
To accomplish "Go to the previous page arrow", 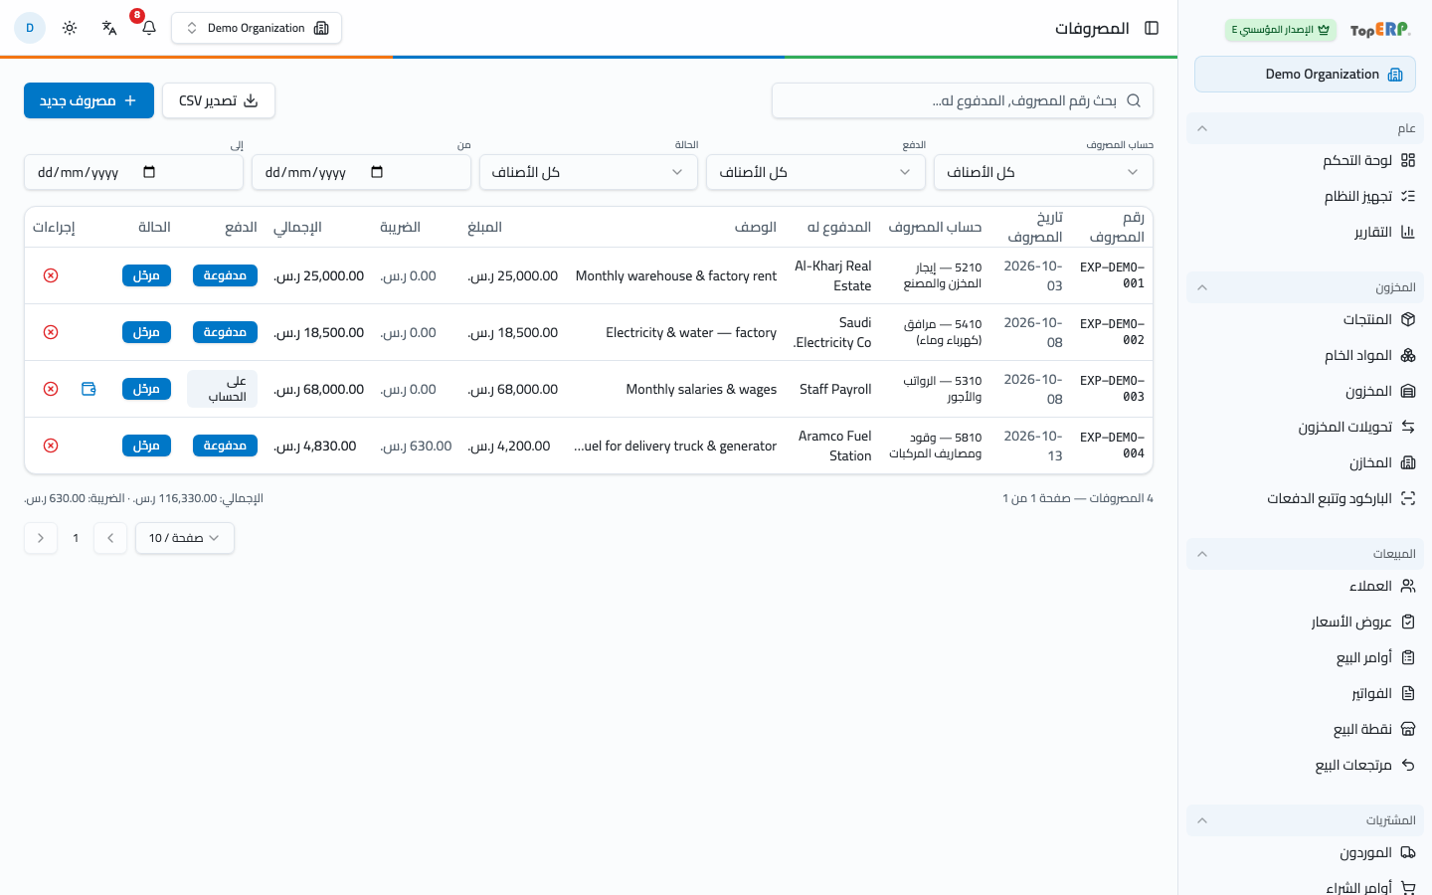I will pos(110,538).
